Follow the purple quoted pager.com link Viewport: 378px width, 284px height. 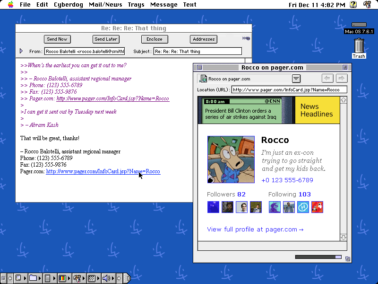(x=112, y=98)
